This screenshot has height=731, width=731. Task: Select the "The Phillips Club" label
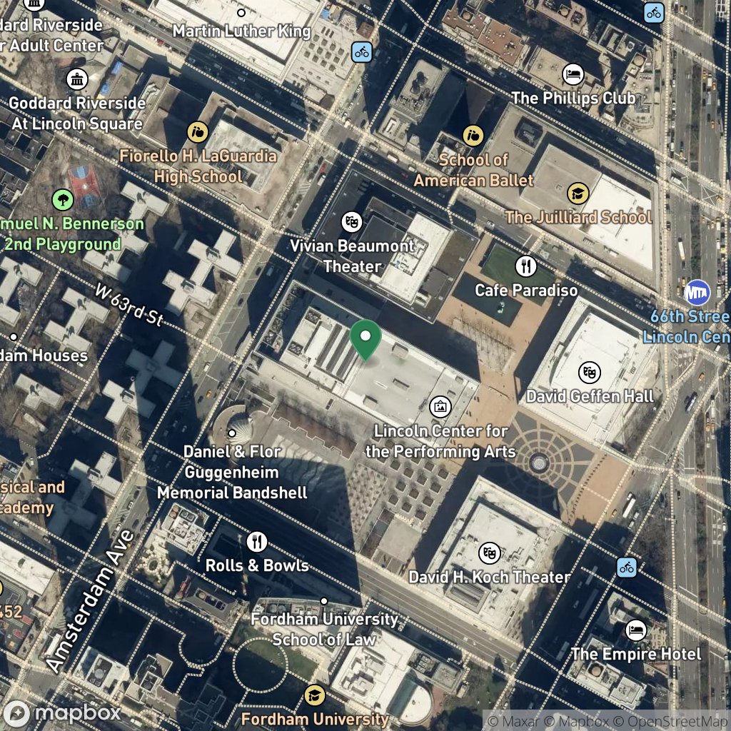tap(573, 98)
